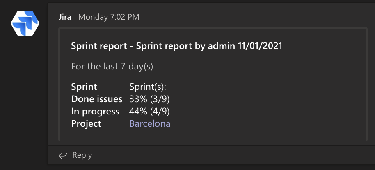
Task: Click the Done issues label
Action: click(x=96, y=99)
